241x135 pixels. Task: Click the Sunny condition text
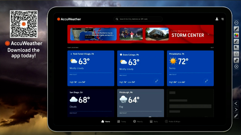[x=172, y=68]
